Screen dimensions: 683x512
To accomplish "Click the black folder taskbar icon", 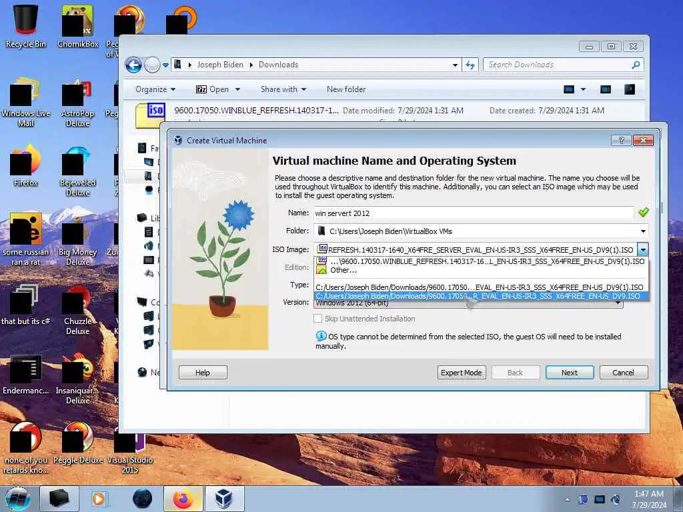I will tap(59, 499).
